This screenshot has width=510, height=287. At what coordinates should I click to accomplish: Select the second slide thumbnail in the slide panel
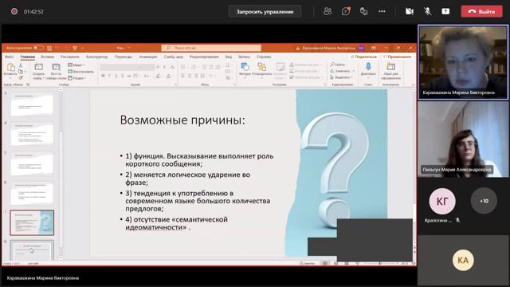point(32,134)
